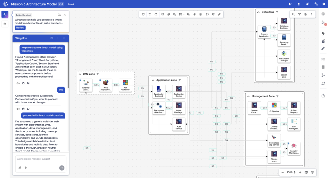Click the microphone icon in chat input
The width and height of the screenshot is (328, 178).
click(x=26, y=168)
